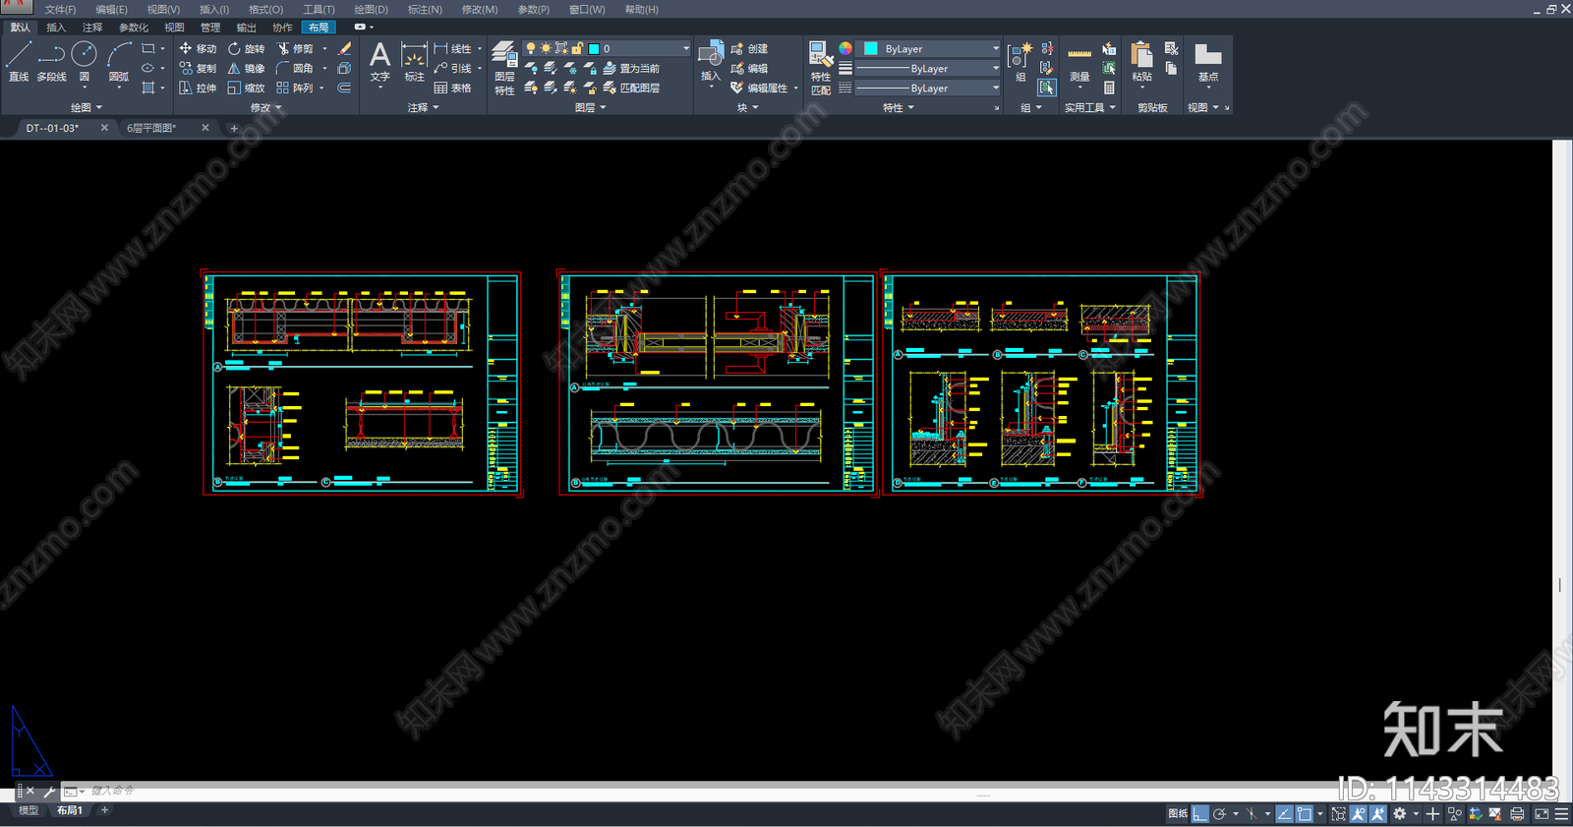Click 置为当前 make current button
The height and width of the screenshot is (827, 1573).
[x=631, y=68]
